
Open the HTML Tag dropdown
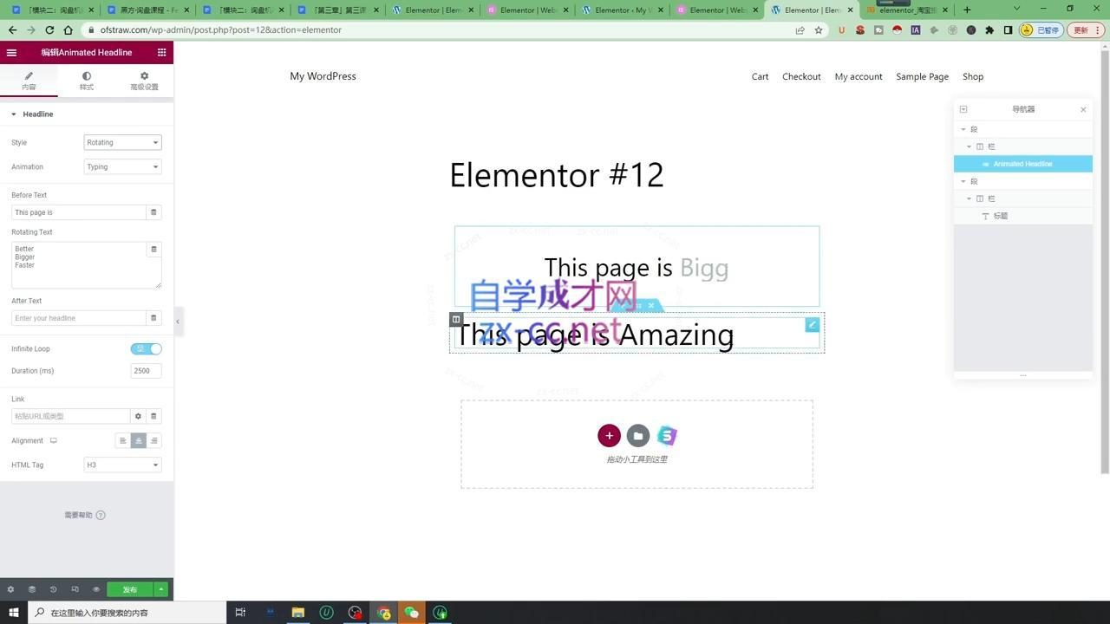[122, 465]
